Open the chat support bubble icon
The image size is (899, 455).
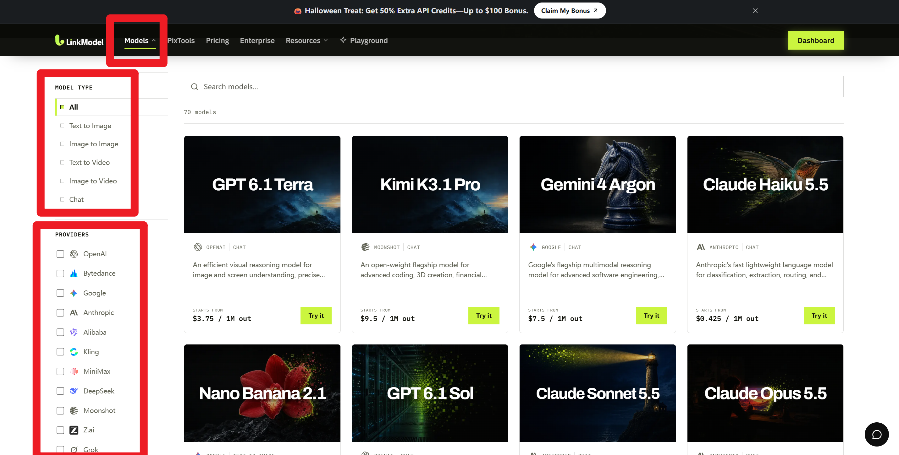click(876, 434)
